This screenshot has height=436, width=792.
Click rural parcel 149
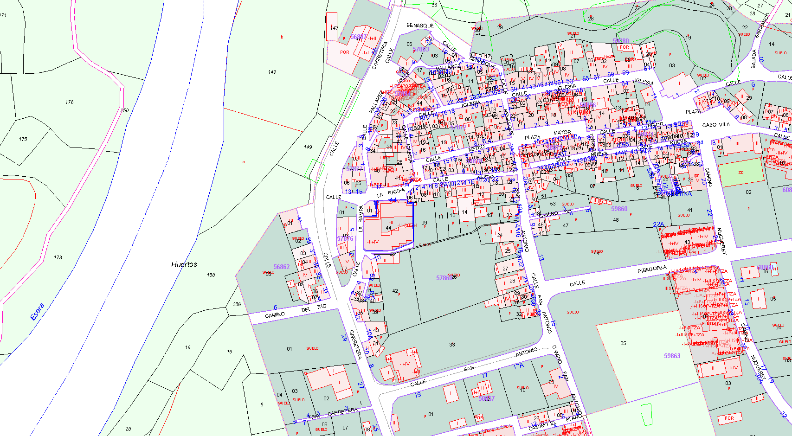tap(308, 147)
